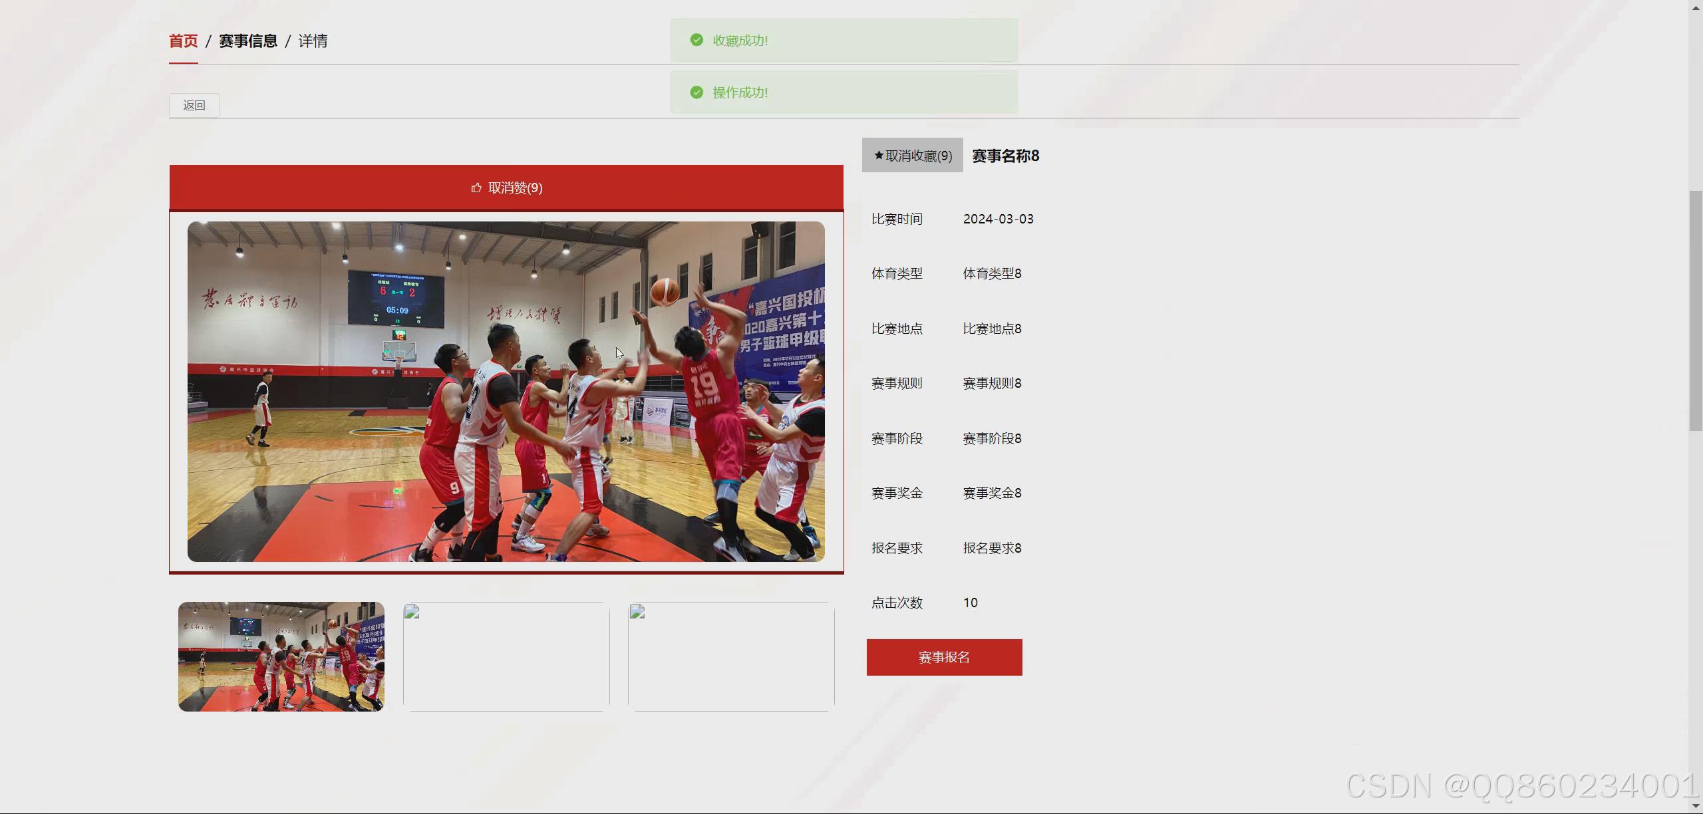The height and width of the screenshot is (814, 1703).
Task: Click the 赛事报名 registration button
Action: tap(944, 657)
